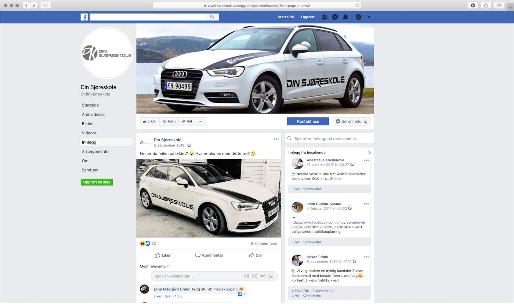The image size is (514, 304).
Task: Open the pinoyraparadio video link
Action: (x=328, y=225)
